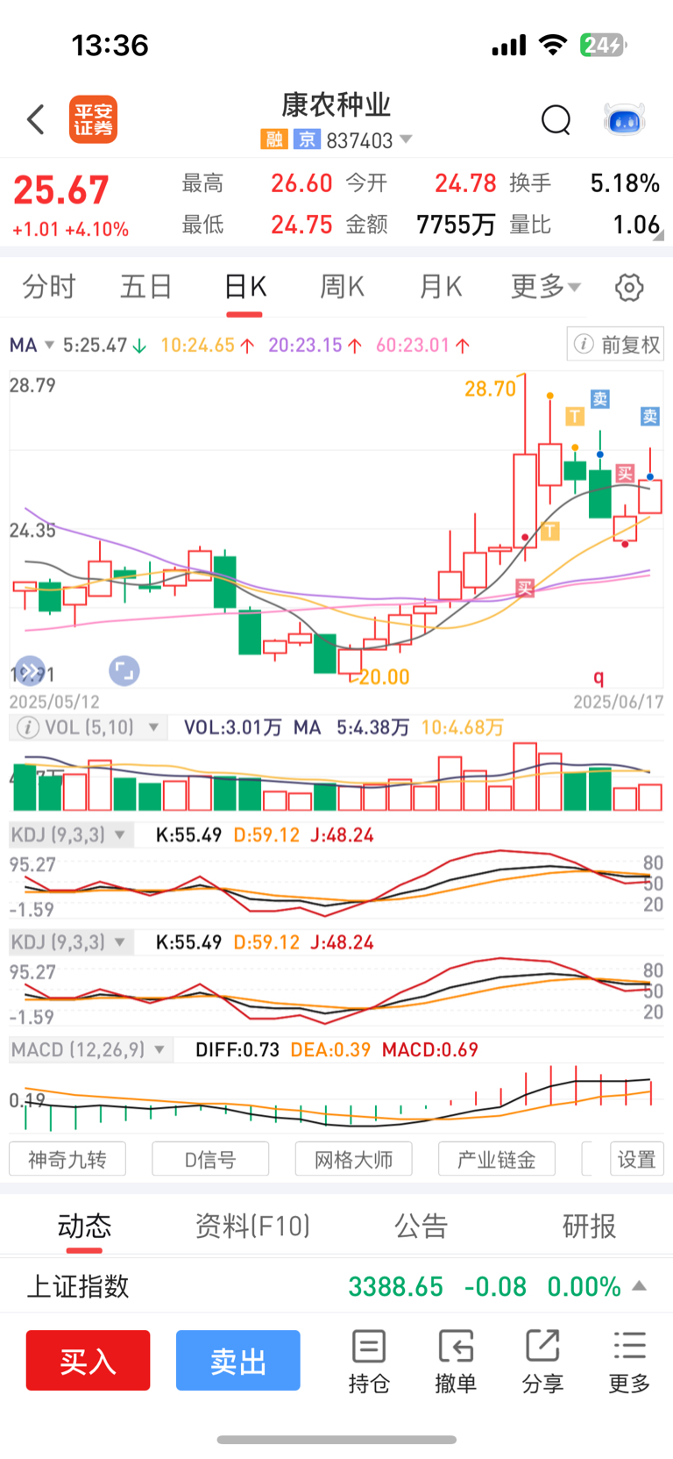Tap the blue 卖出 button

tap(238, 1360)
